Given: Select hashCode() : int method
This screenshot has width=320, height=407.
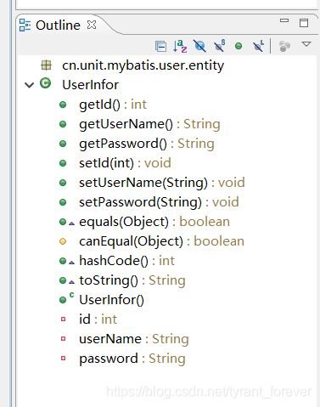Looking at the screenshot, I should pos(126,261).
